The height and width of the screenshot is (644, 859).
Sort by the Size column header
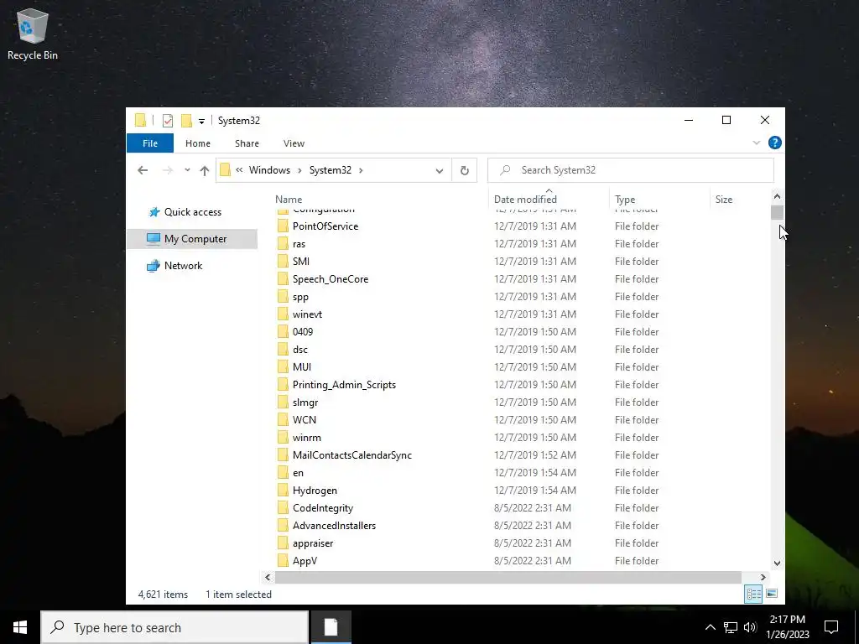pyautogui.click(x=724, y=200)
